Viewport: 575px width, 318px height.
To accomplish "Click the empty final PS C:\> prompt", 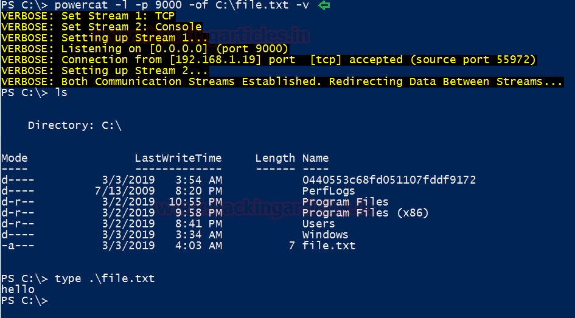I will 24,300.
